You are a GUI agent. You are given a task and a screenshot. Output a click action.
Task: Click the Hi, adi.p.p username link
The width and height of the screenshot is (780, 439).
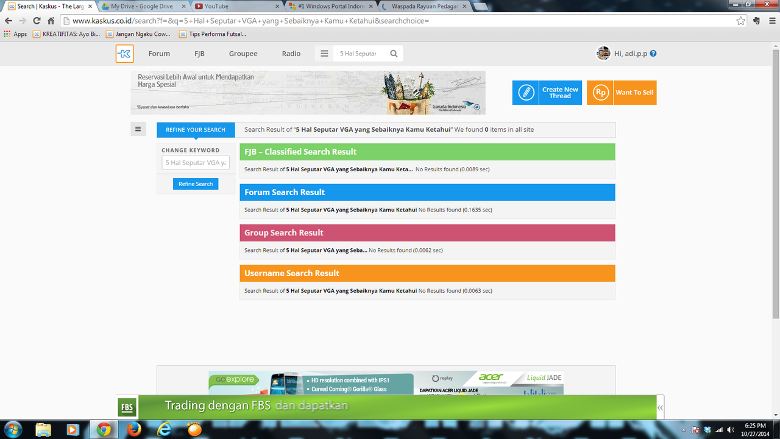point(631,54)
